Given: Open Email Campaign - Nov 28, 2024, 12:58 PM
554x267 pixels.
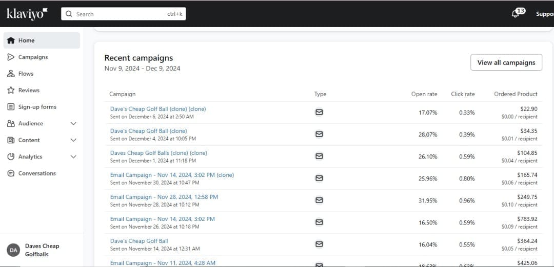Looking at the screenshot, I should 164,197.
